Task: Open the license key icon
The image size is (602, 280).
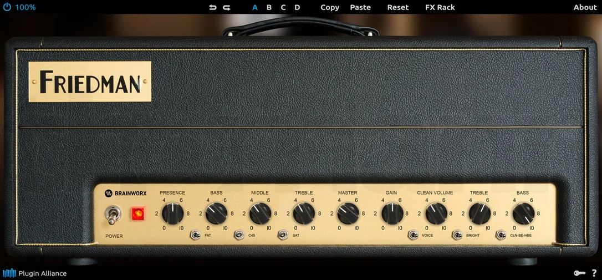Action: [579, 273]
